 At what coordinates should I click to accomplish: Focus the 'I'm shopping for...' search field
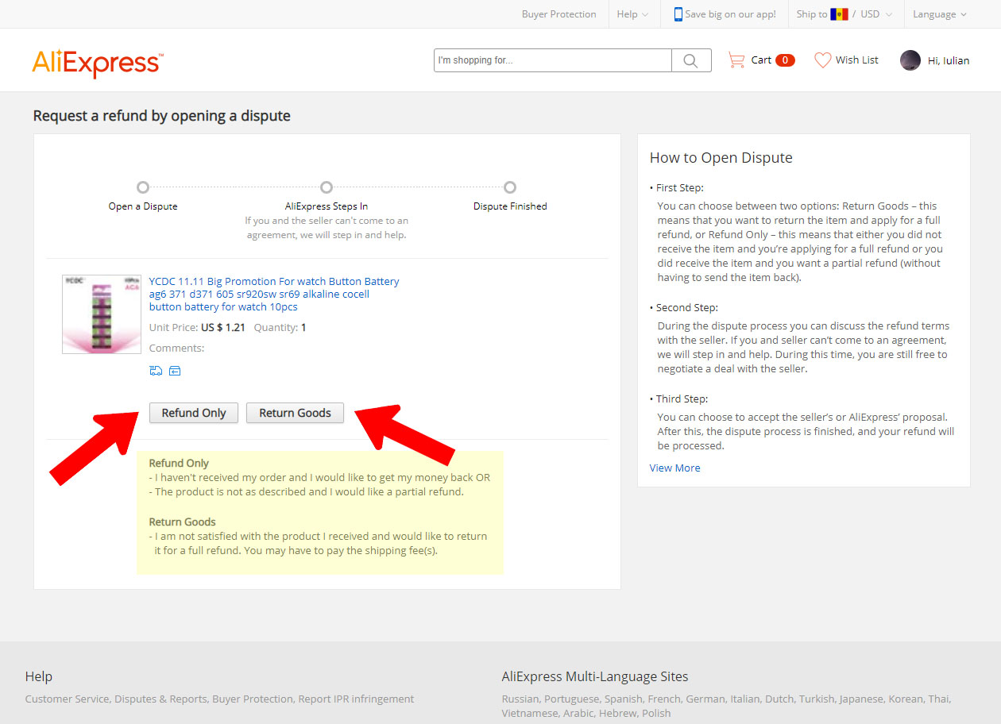click(x=553, y=60)
